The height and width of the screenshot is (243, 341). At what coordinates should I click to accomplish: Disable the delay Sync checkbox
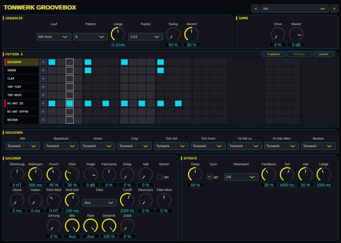pyautogui.click(x=209, y=177)
